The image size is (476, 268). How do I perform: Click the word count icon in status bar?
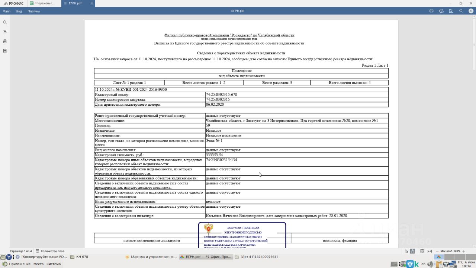click(x=37, y=251)
